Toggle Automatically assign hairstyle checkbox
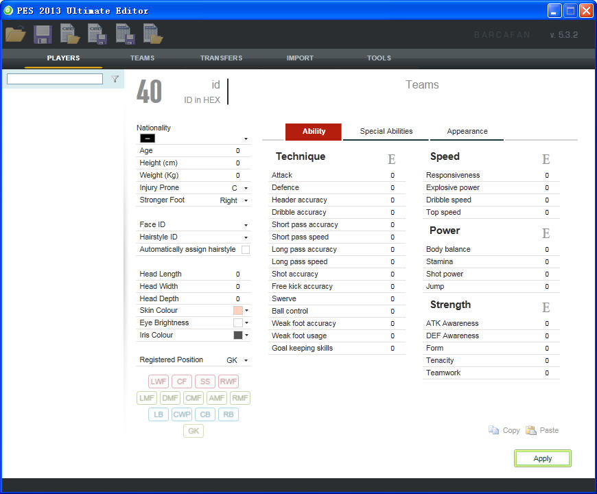 (246, 250)
